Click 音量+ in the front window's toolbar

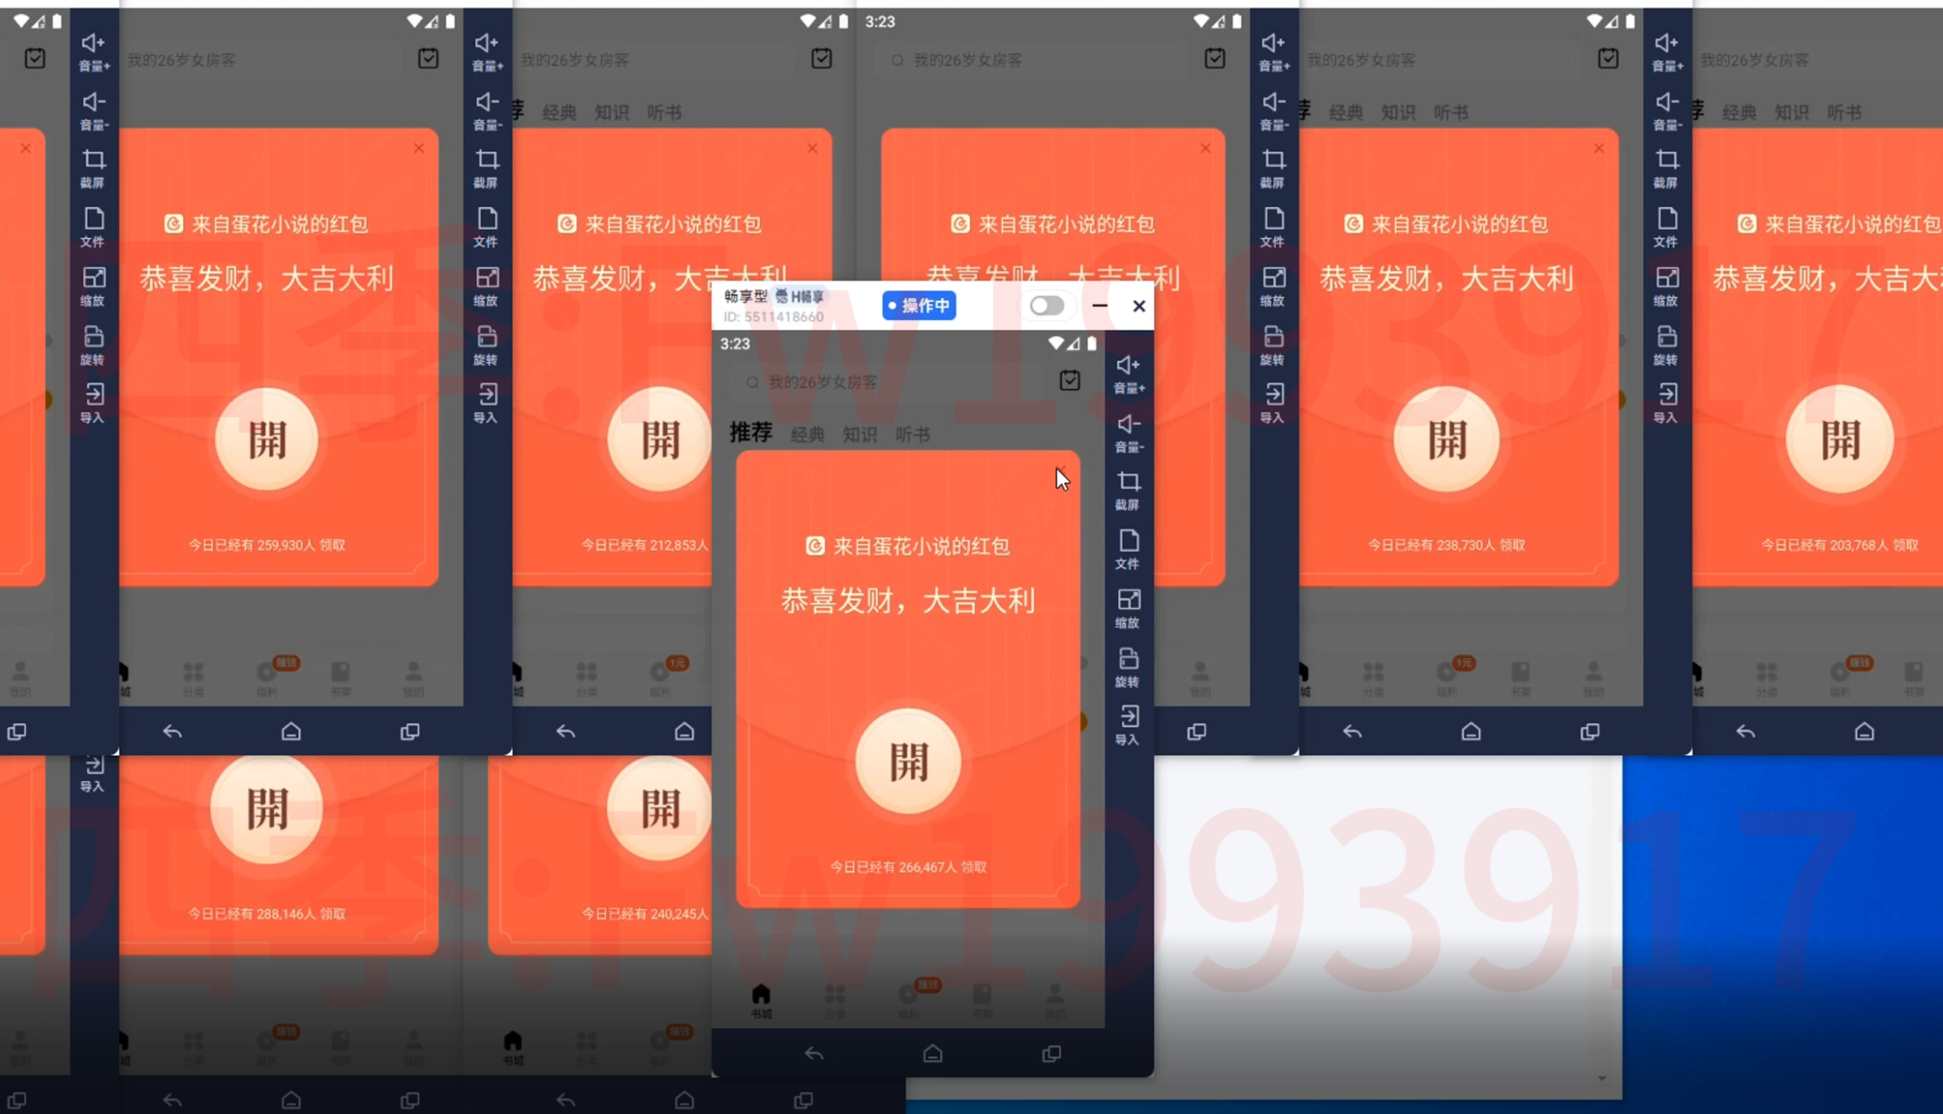point(1129,374)
